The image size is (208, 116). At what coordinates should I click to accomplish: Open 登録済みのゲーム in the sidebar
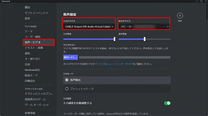[35, 99]
